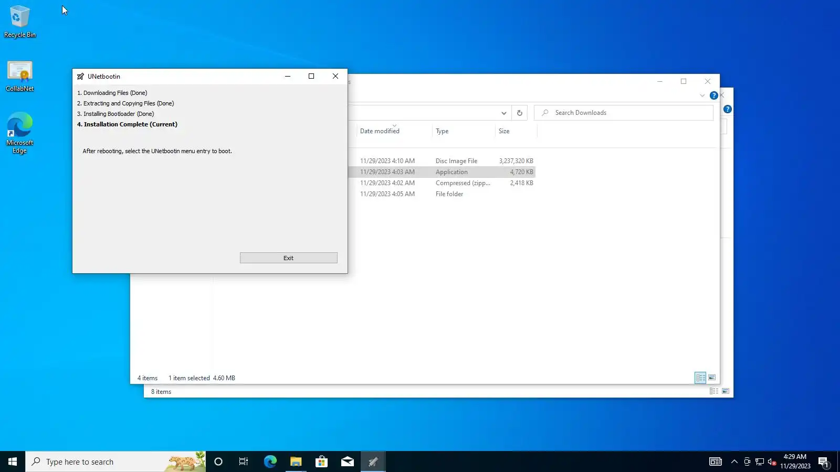Open Task View from the taskbar

coord(244,462)
